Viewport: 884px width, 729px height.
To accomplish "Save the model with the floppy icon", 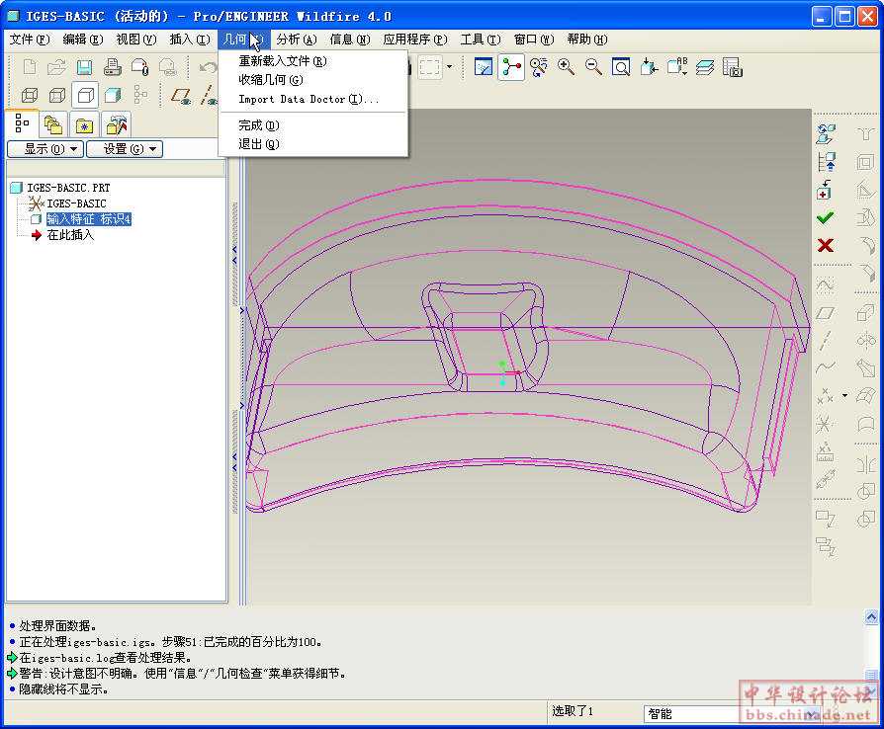I will pos(85,67).
